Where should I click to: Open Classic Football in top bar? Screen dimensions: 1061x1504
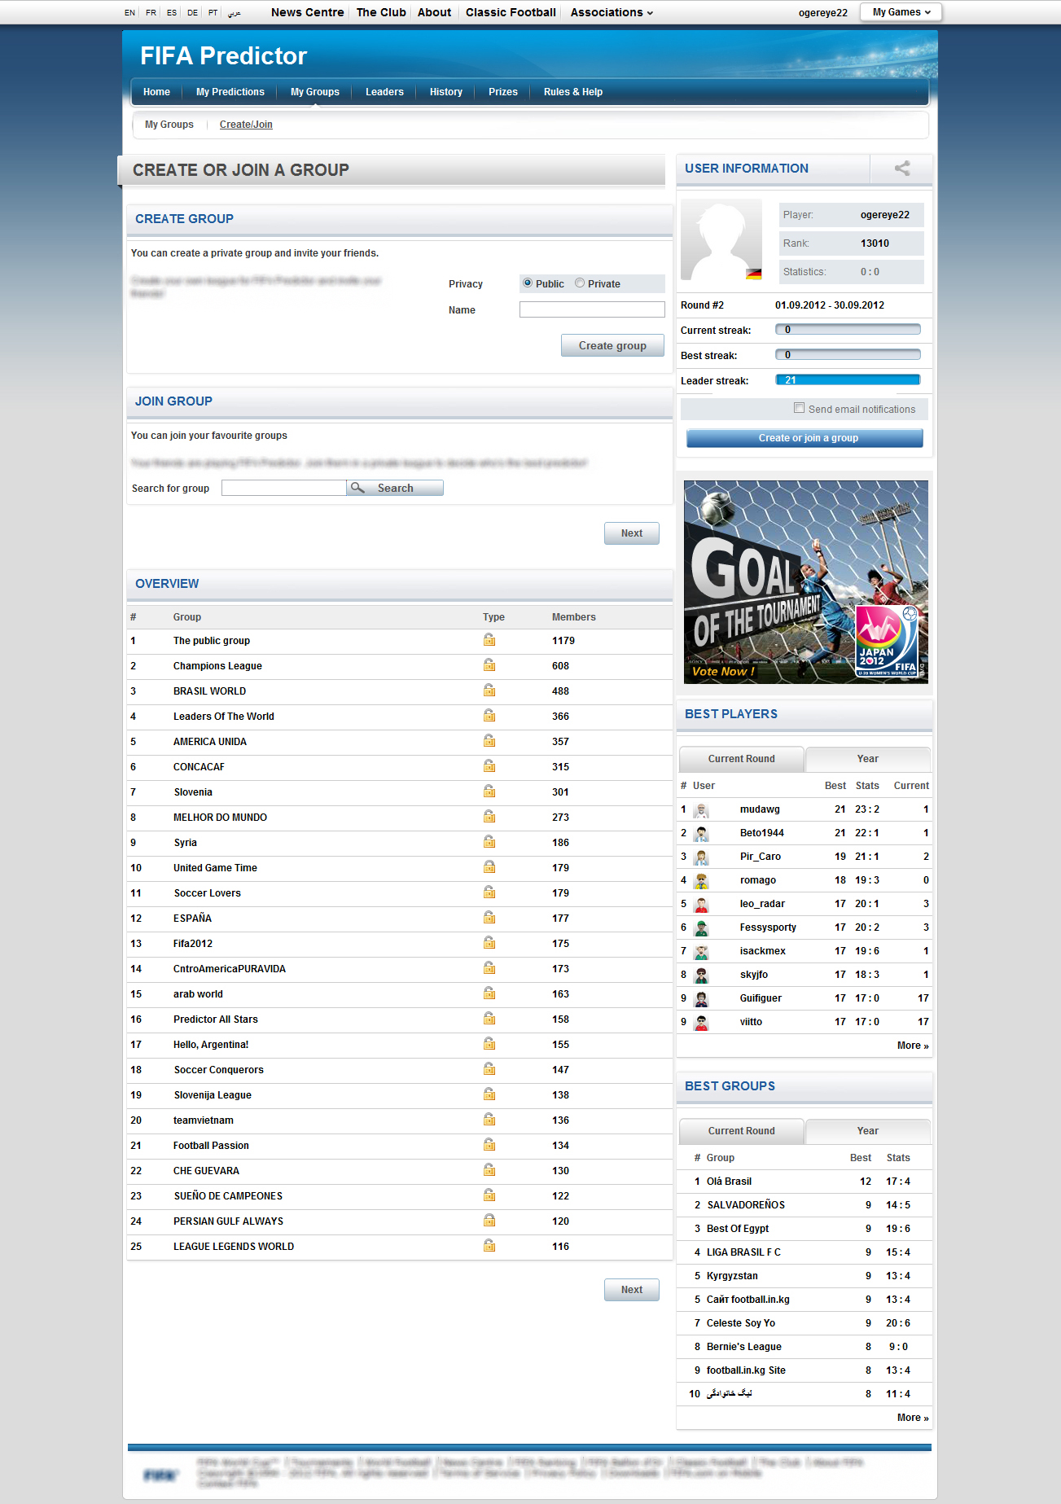click(511, 12)
